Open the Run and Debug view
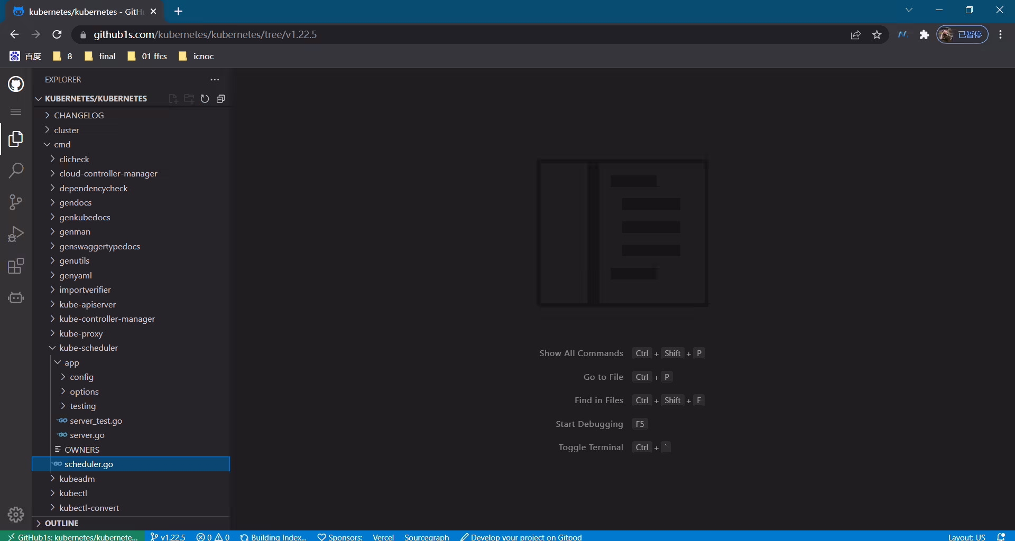Screen dimensions: 1015x541 coord(16,234)
